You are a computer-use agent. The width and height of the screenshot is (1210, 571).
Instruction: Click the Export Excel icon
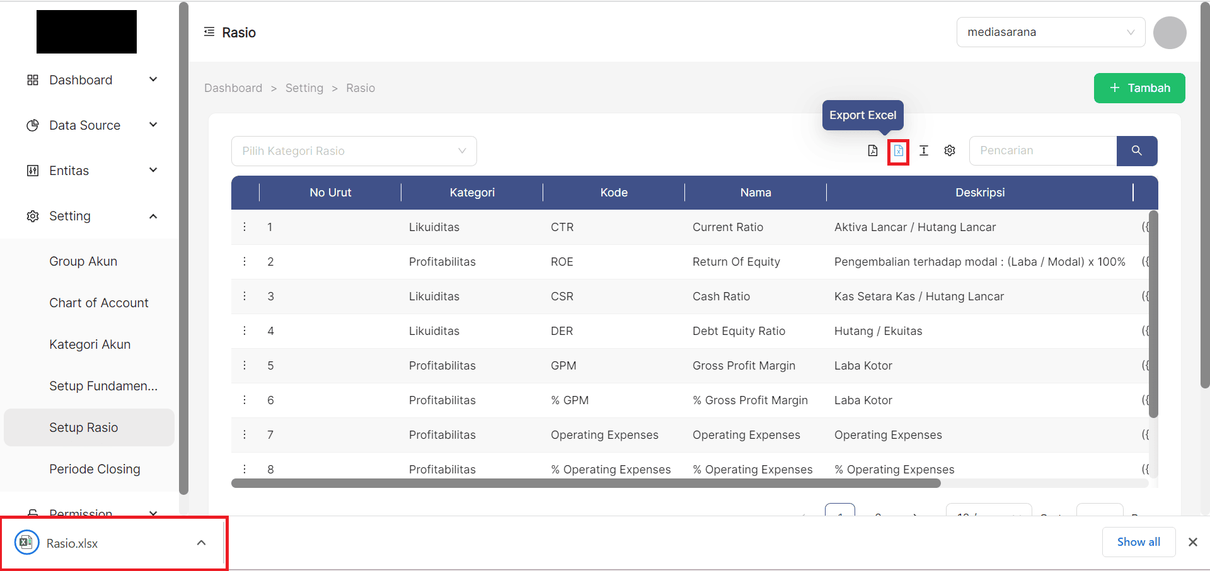point(898,151)
